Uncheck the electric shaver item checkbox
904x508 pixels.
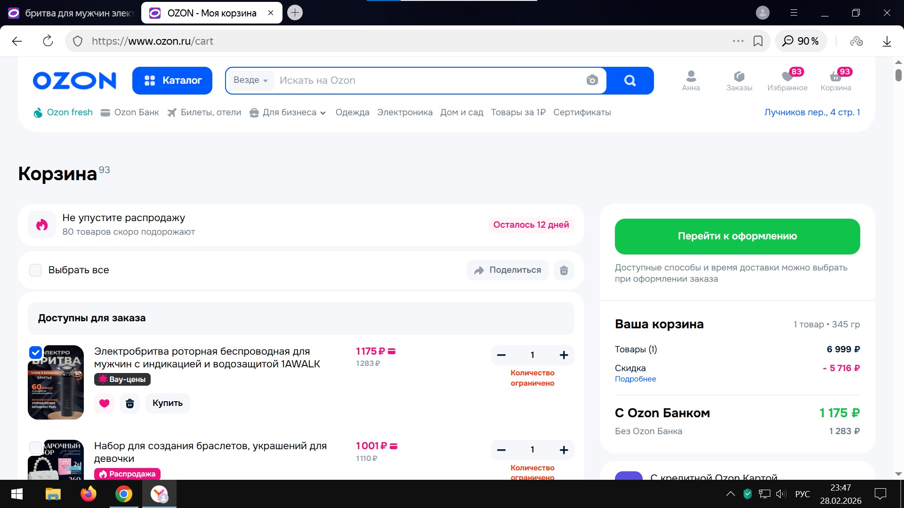point(36,352)
